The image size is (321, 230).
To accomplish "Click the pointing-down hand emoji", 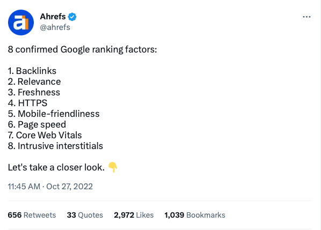I will (113, 167).
